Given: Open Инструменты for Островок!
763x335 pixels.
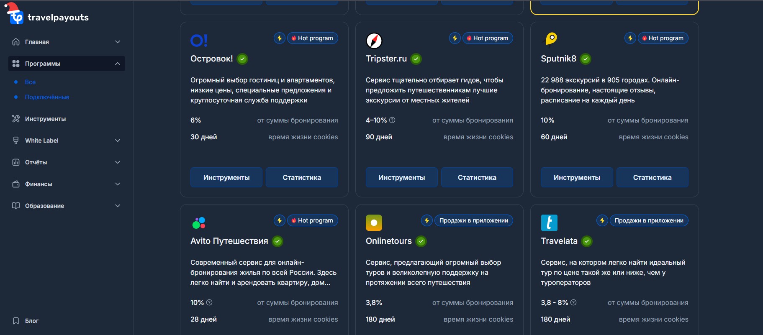Looking at the screenshot, I should [x=226, y=177].
